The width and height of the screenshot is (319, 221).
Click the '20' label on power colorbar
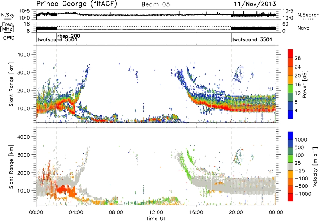point(297,76)
